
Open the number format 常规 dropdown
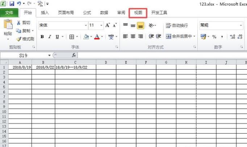coord(241,25)
